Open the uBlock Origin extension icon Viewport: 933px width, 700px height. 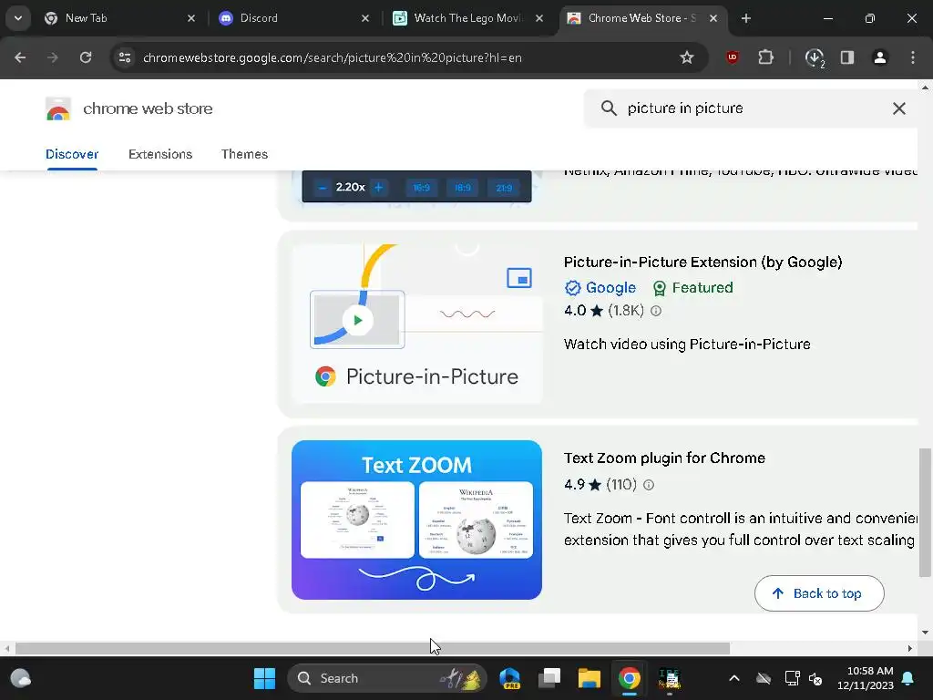pyautogui.click(x=732, y=57)
